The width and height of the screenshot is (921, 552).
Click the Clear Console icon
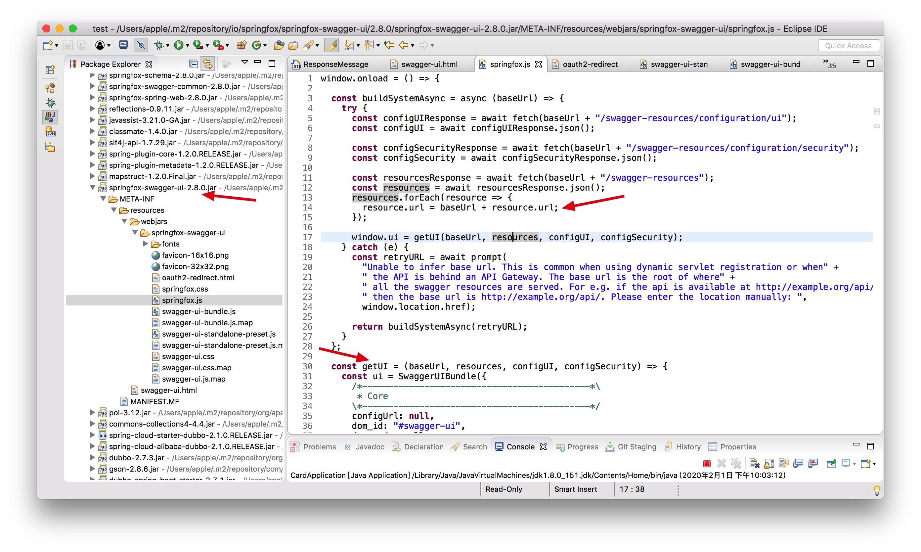tap(754, 463)
